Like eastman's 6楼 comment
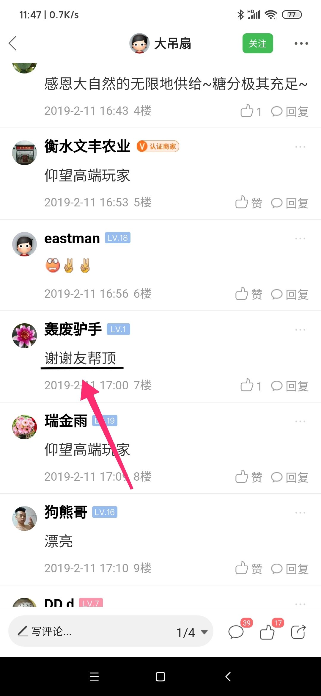Image resolution: width=321 pixels, height=696 pixels. pos(249,294)
